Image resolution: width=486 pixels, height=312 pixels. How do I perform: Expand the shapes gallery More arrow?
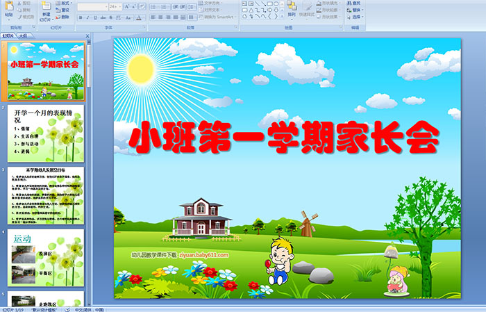282,15
